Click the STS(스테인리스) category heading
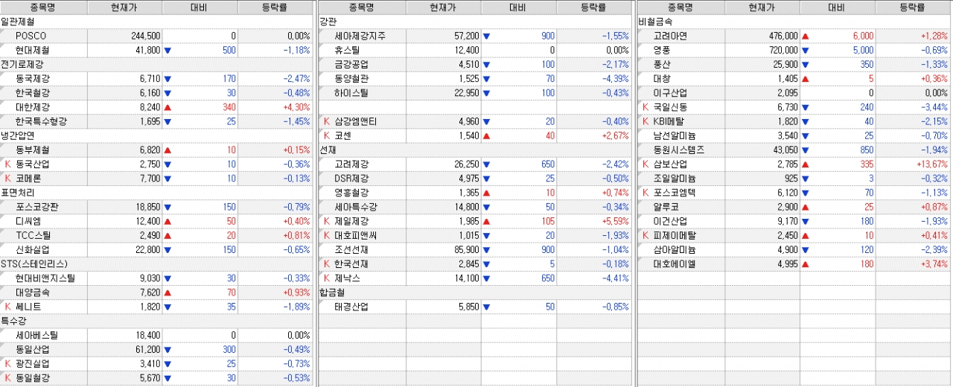This screenshot has height=387, width=953. tap(34, 264)
